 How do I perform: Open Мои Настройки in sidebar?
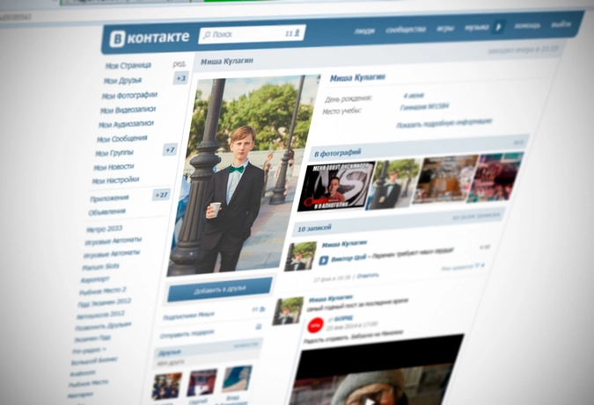pos(115,180)
